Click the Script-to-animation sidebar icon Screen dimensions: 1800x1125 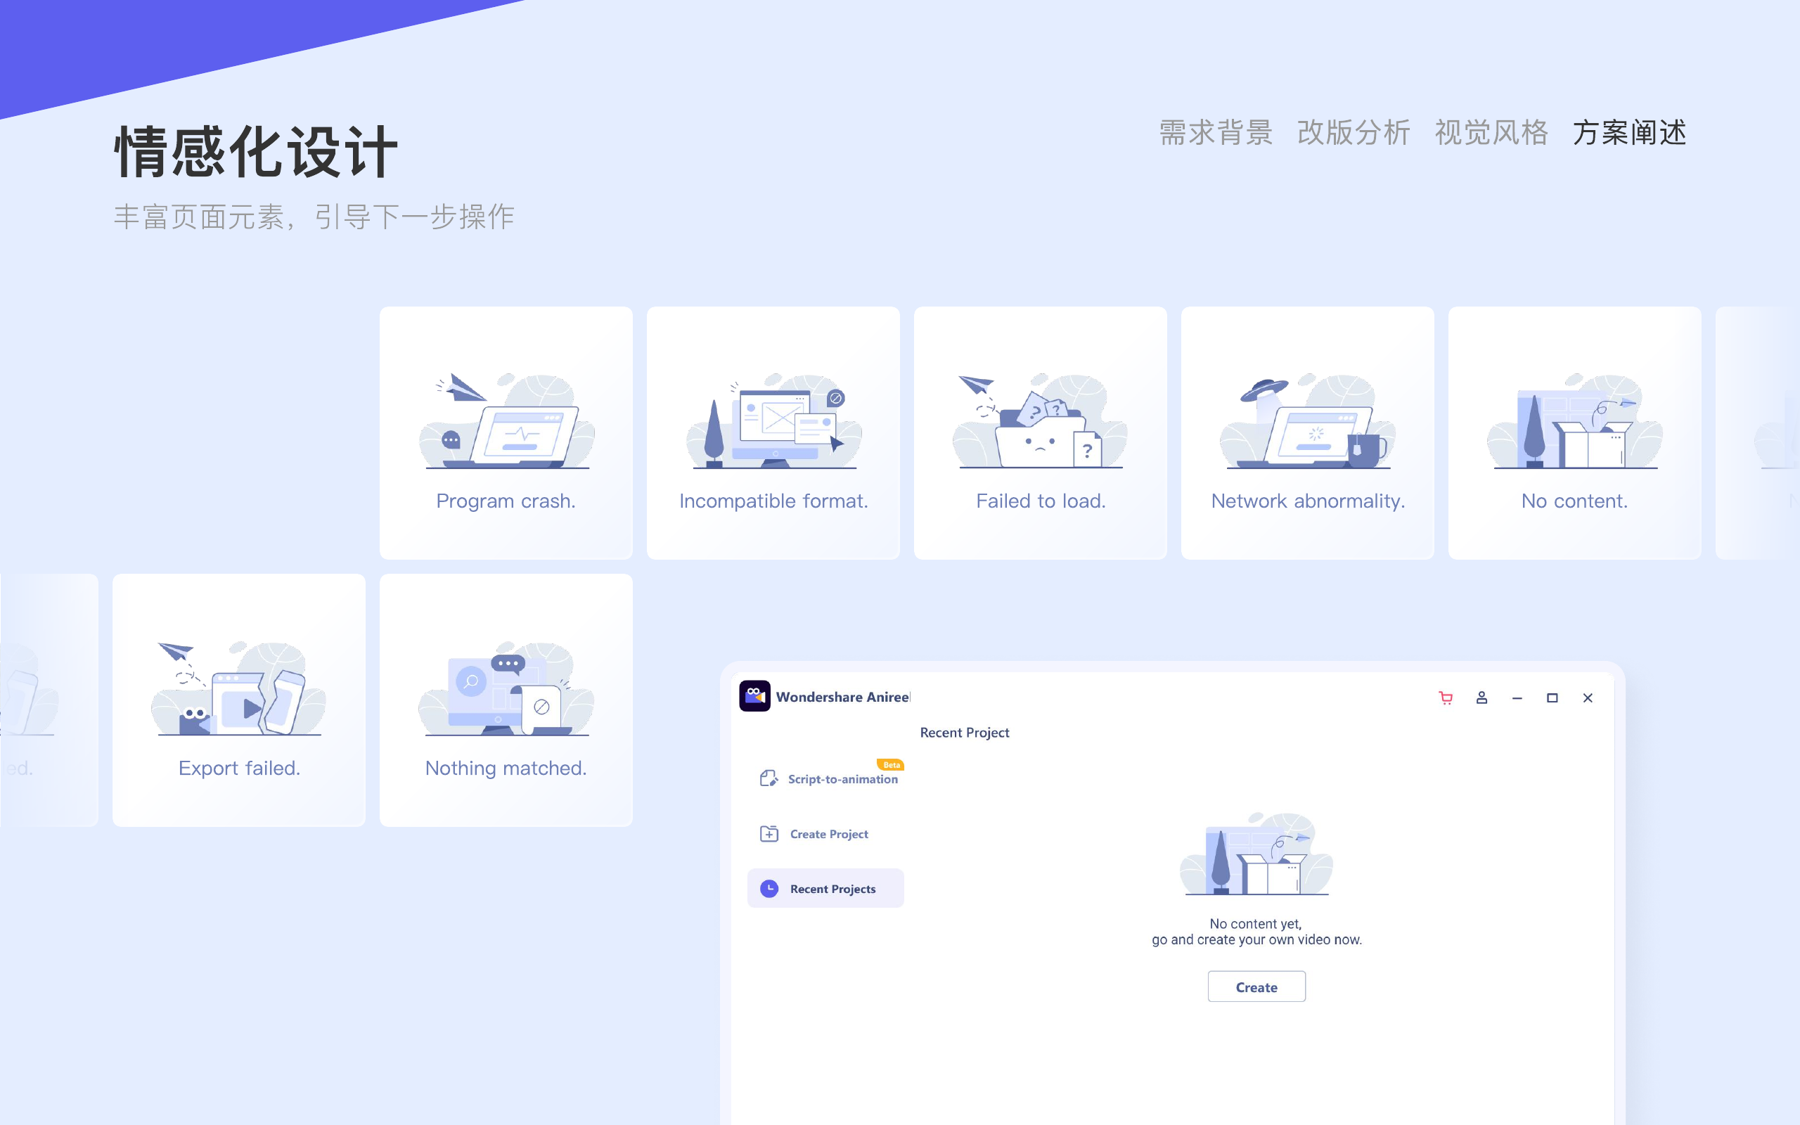click(x=769, y=778)
